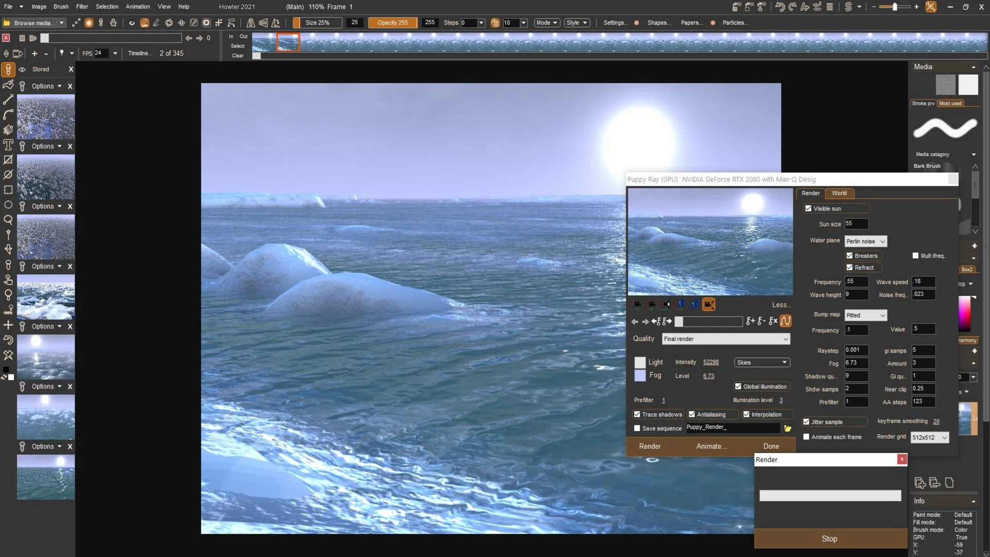The height and width of the screenshot is (557, 990).
Task: Click the Sun size input field
Action: 856,224
